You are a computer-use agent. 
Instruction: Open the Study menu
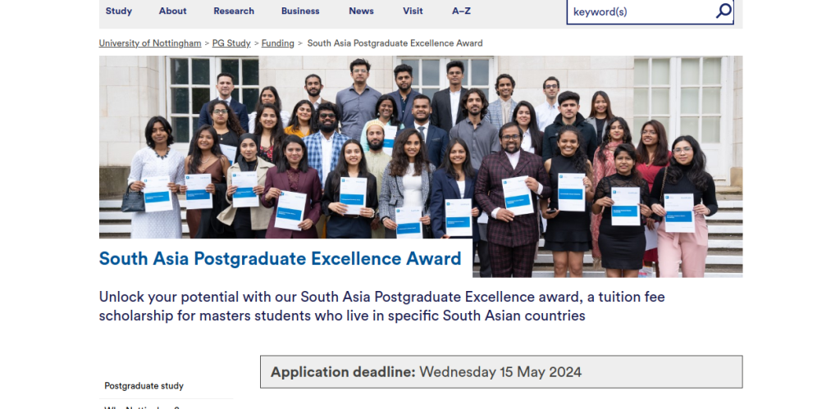118,11
